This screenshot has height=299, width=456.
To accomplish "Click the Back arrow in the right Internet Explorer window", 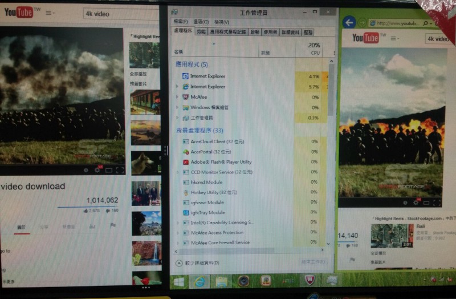I will click(x=349, y=22).
